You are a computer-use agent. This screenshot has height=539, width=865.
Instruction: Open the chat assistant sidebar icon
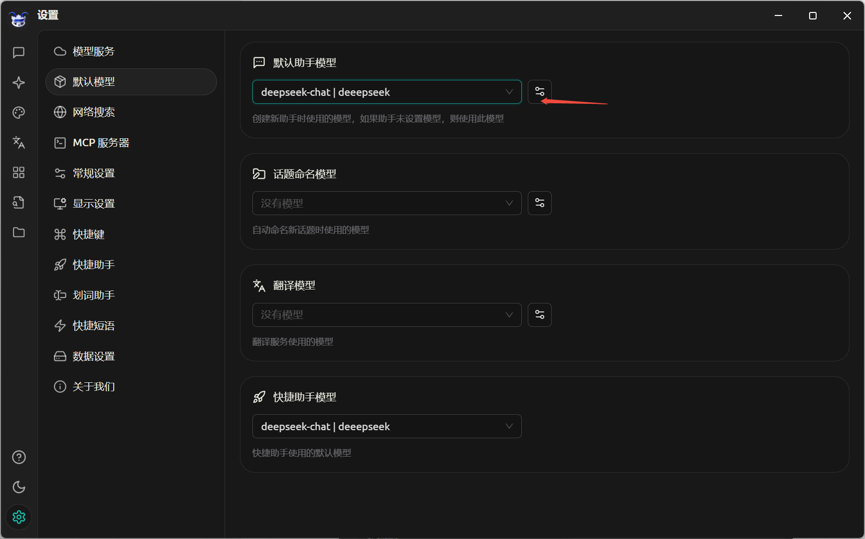click(19, 52)
